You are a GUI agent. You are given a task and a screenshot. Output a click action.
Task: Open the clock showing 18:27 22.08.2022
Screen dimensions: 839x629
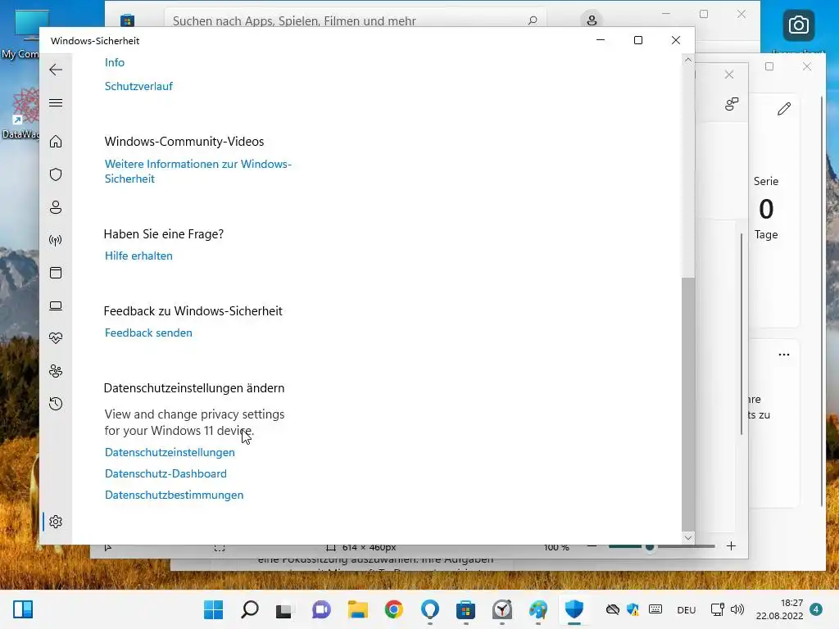coord(780,609)
